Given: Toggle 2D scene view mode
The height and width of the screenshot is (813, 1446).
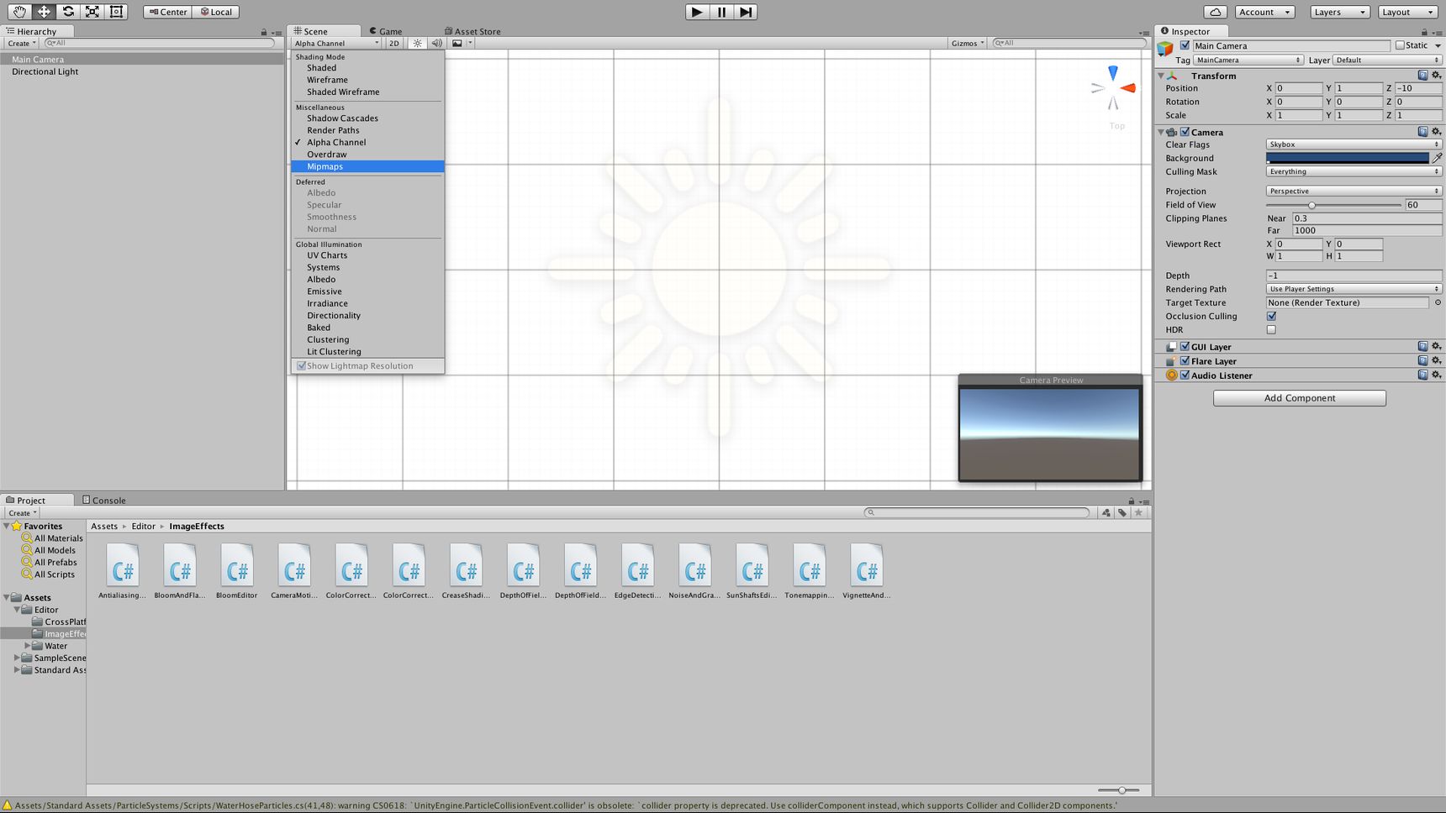Looking at the screenshot, I should [x=393, y=43].
